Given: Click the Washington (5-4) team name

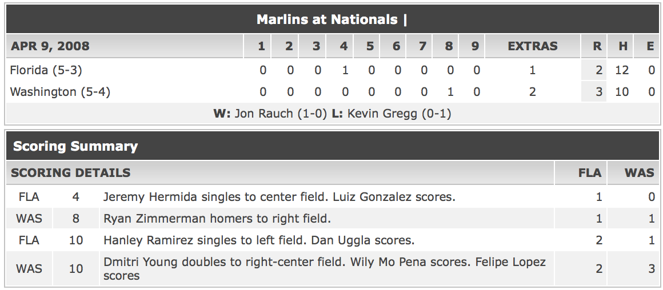Looking at the screenshot, I should coord(59,91).
